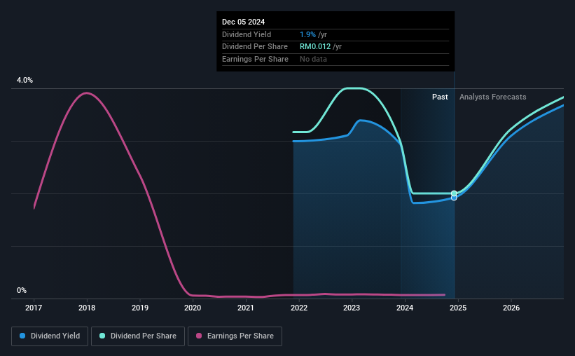Click the teal Dividend Per Share legend dot
Image resolution: width=575 pixels, height=356 pixels.
[102, 336]
